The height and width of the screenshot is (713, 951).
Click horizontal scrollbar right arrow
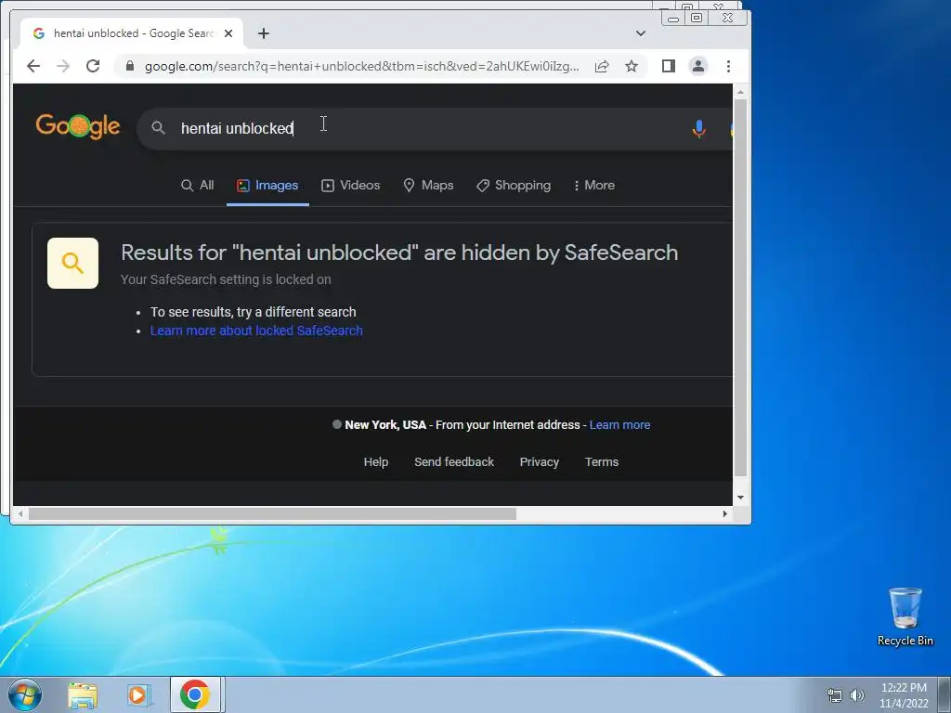tap(724, 514)
